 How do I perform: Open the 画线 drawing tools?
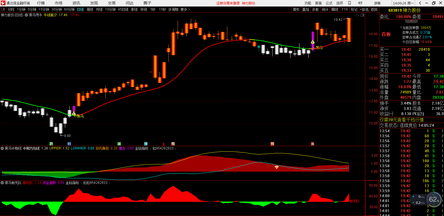335,9
